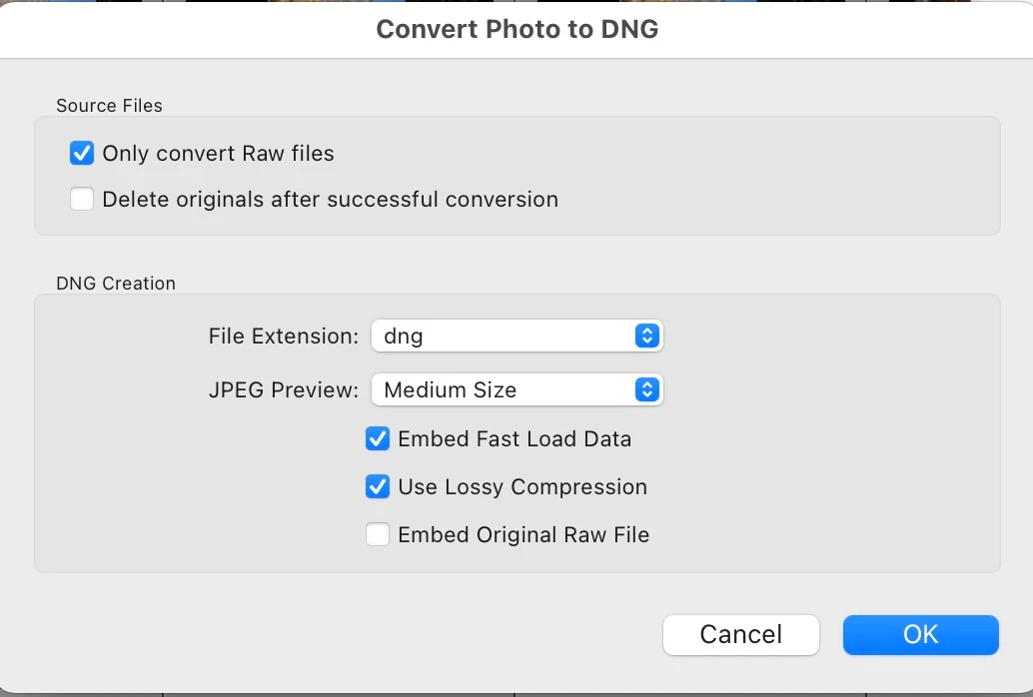1033x697 pixels.
Task: Click the Embed Original Raw File label text
Action: (x=523, y=535)
